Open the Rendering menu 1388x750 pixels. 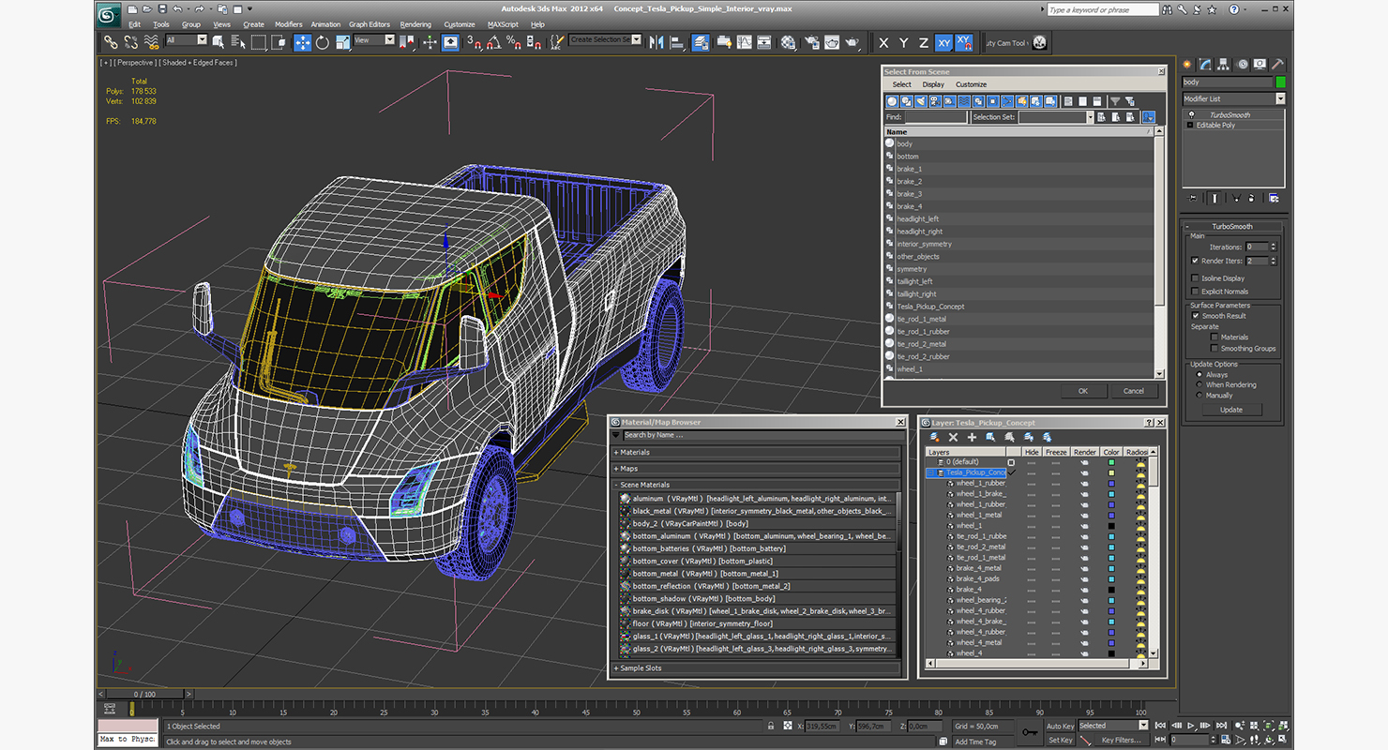tap(415, 24)
